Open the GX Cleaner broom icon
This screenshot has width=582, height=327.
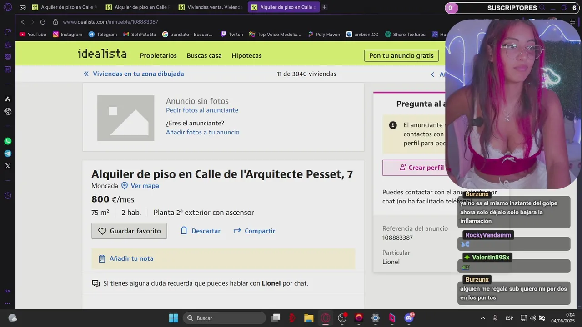click(x=8, y=45)
